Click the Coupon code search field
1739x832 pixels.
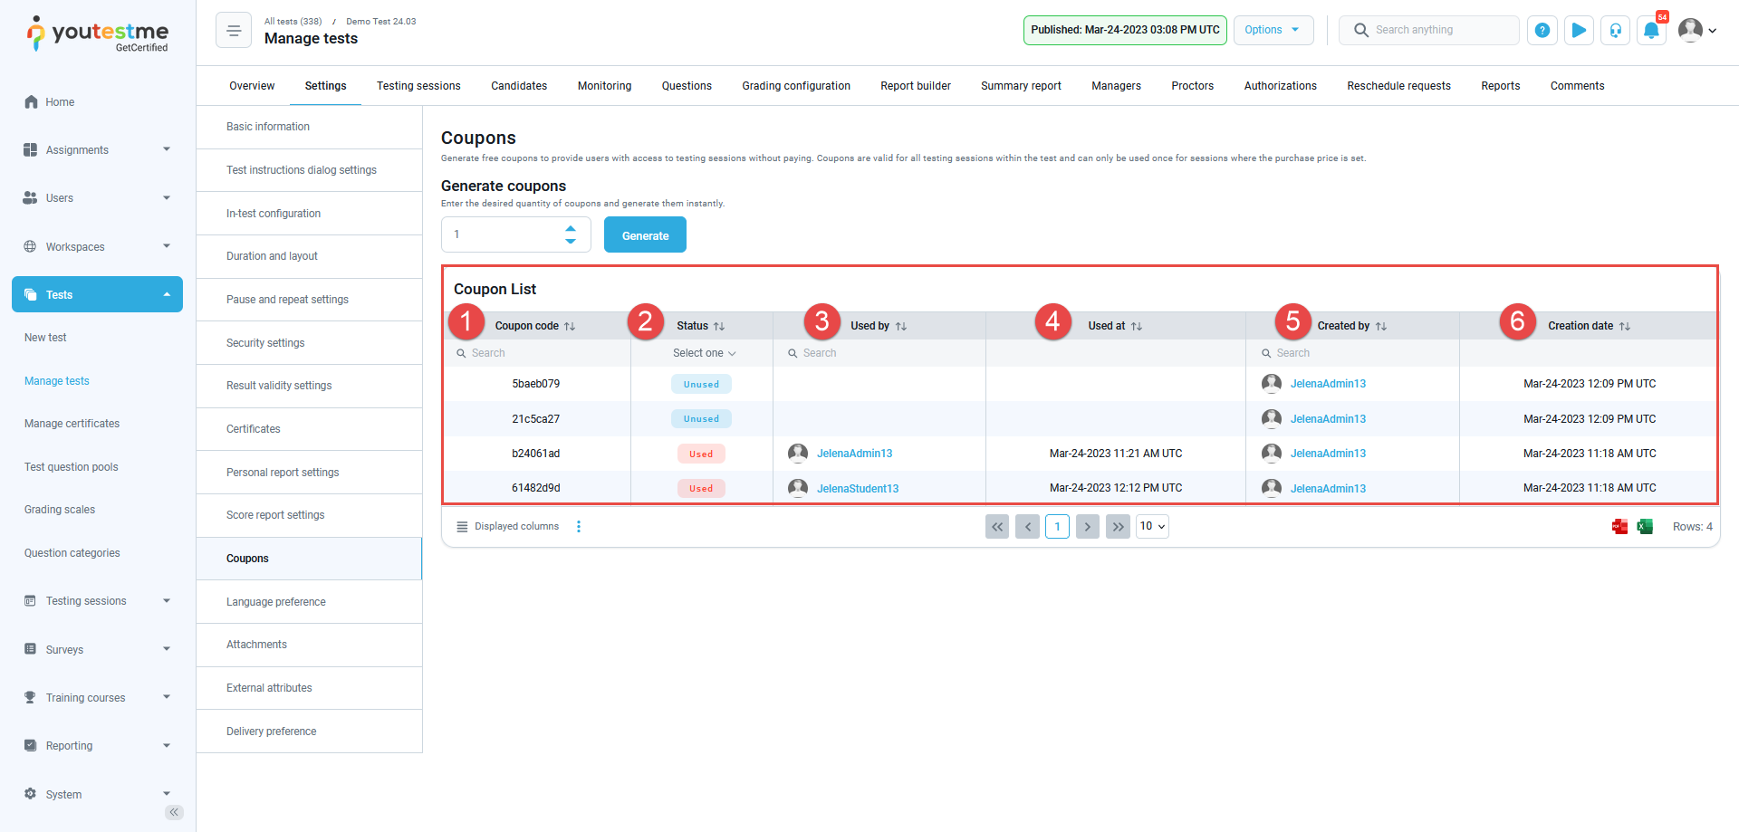point(543,353)
